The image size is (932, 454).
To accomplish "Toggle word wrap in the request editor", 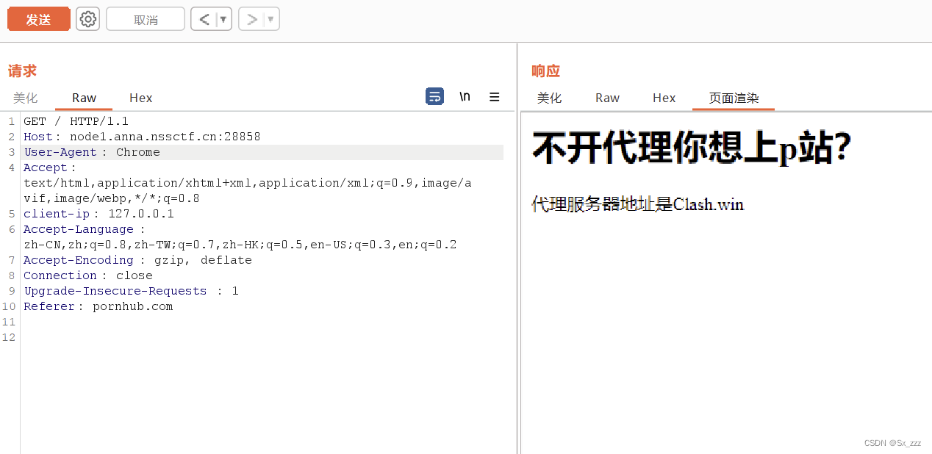I will pyautogui.click(x=434, y=96).
